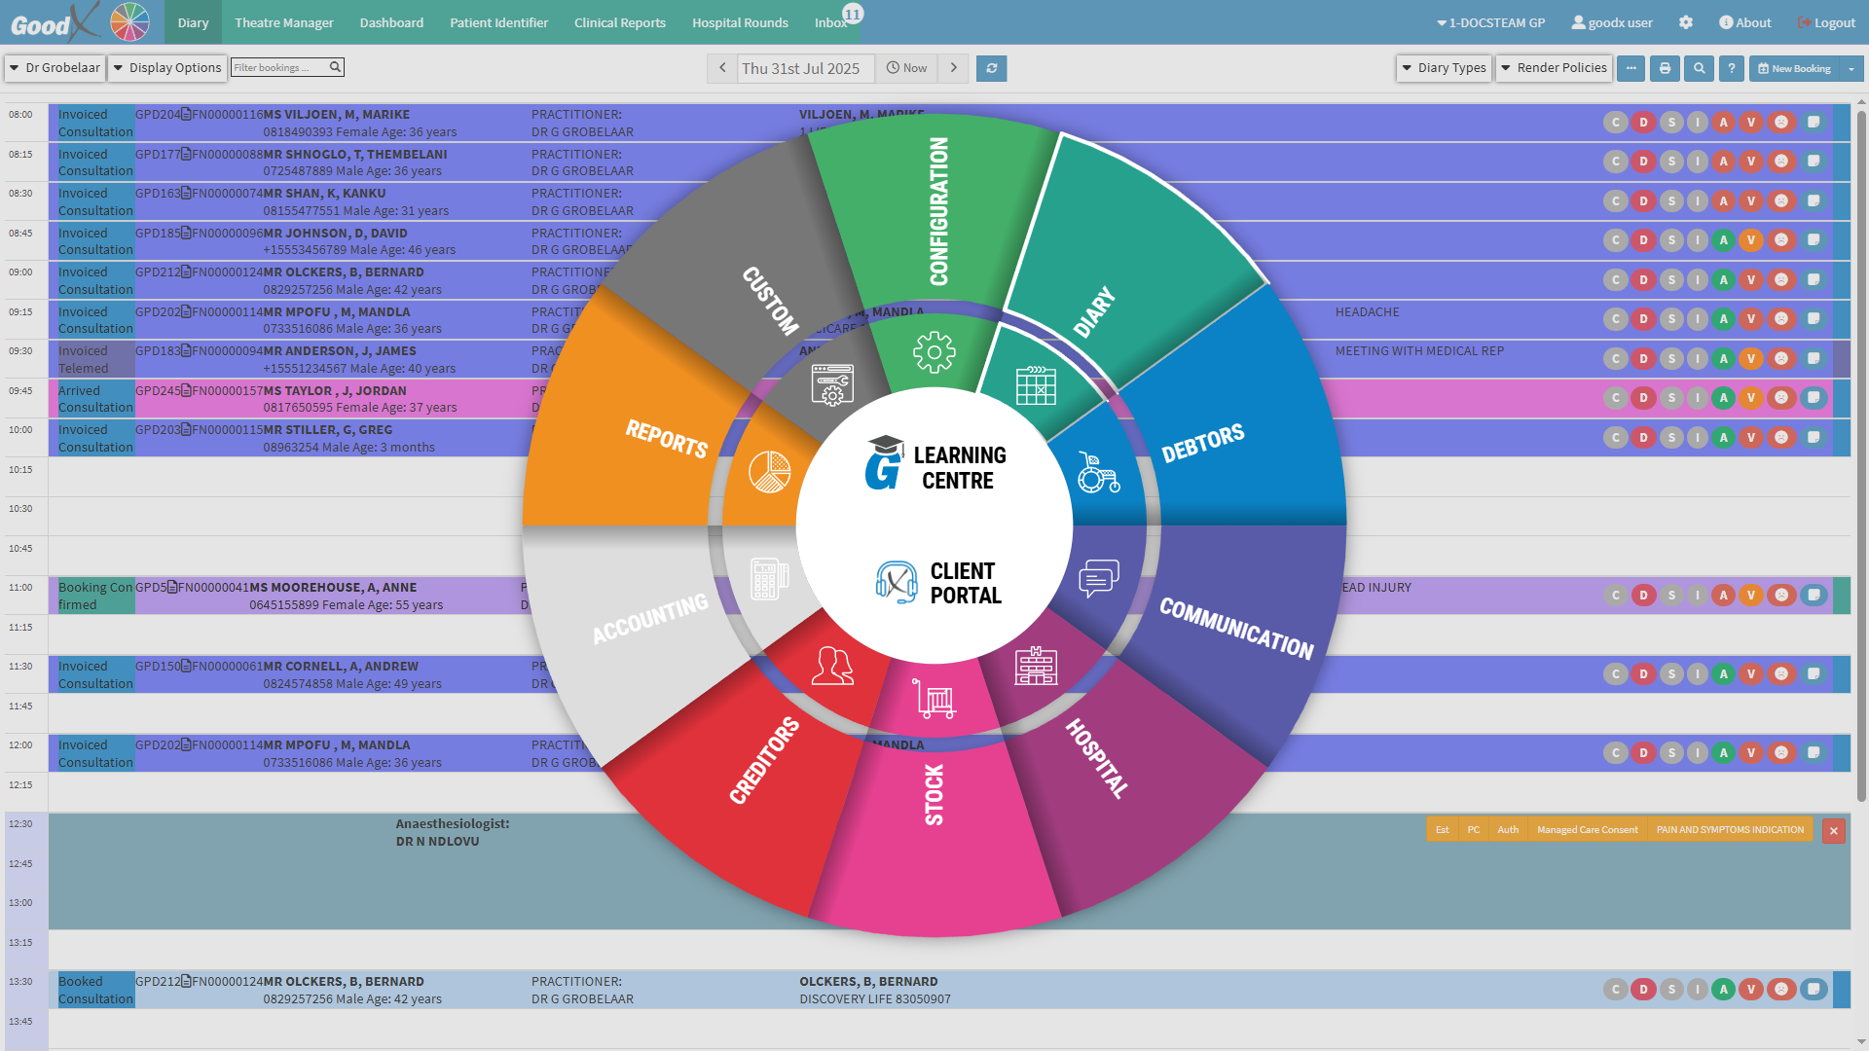Open the Configuration gear icon in the wheel

(934, 352)
